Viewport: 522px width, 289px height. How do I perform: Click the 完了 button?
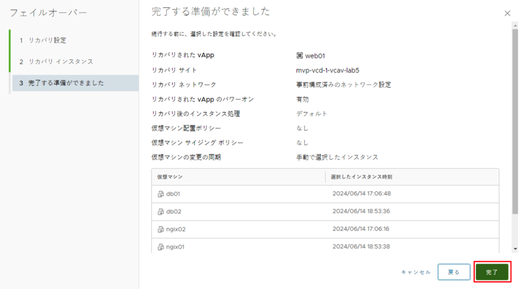pyautogui.click(x=492, y=272)
